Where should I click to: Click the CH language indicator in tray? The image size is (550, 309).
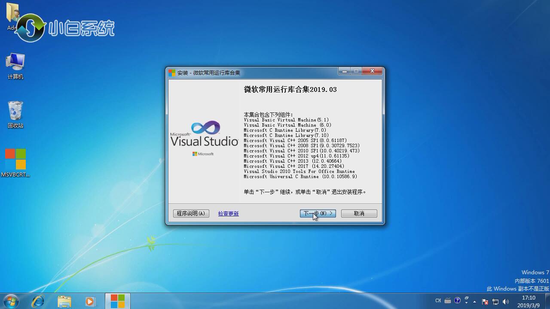[438, 300]
